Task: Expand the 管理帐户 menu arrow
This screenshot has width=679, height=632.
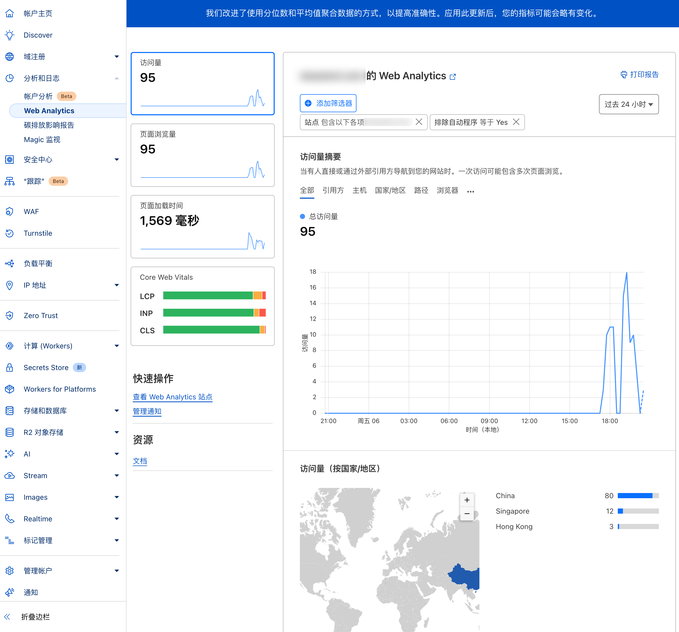Action: (117, 570)
